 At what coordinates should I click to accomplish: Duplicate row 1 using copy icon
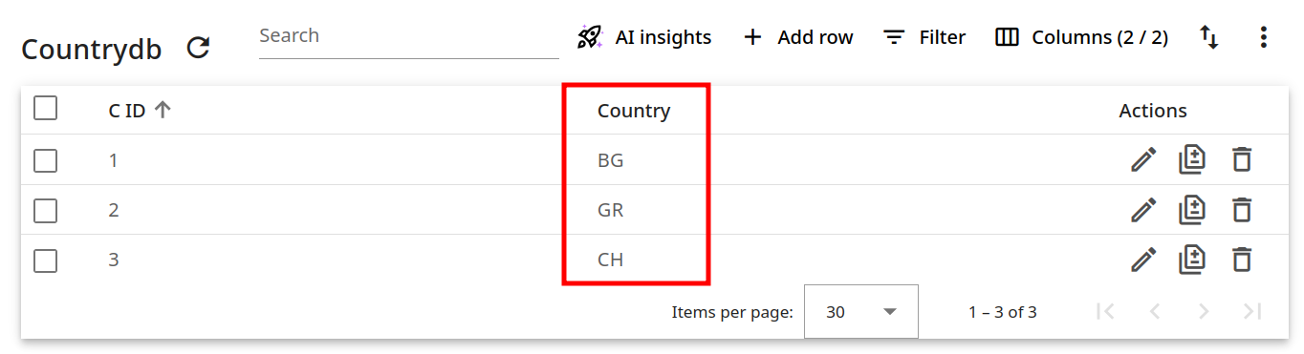1192,159
